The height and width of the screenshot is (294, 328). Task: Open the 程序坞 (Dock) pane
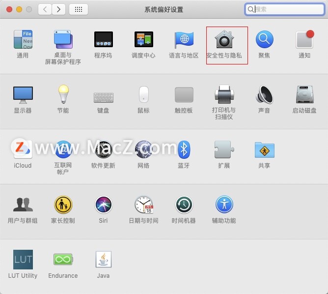click(103, 39)
